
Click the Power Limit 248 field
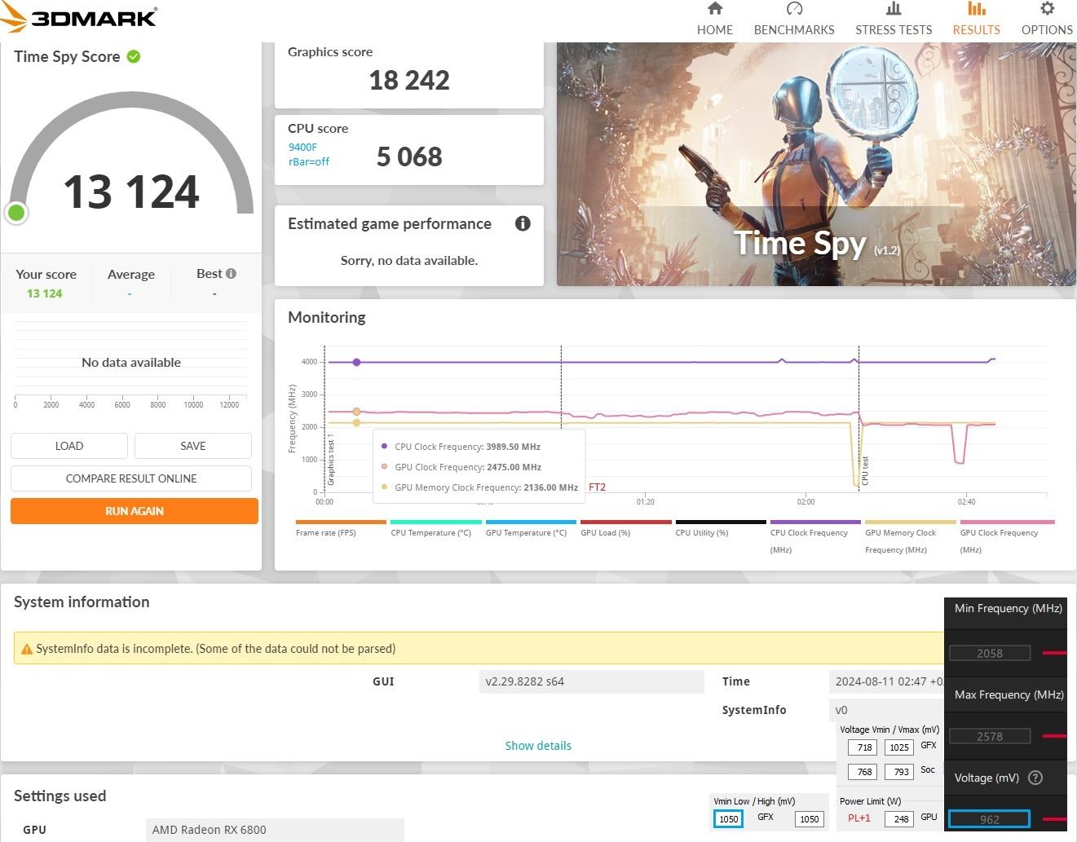tap(900, 819)
